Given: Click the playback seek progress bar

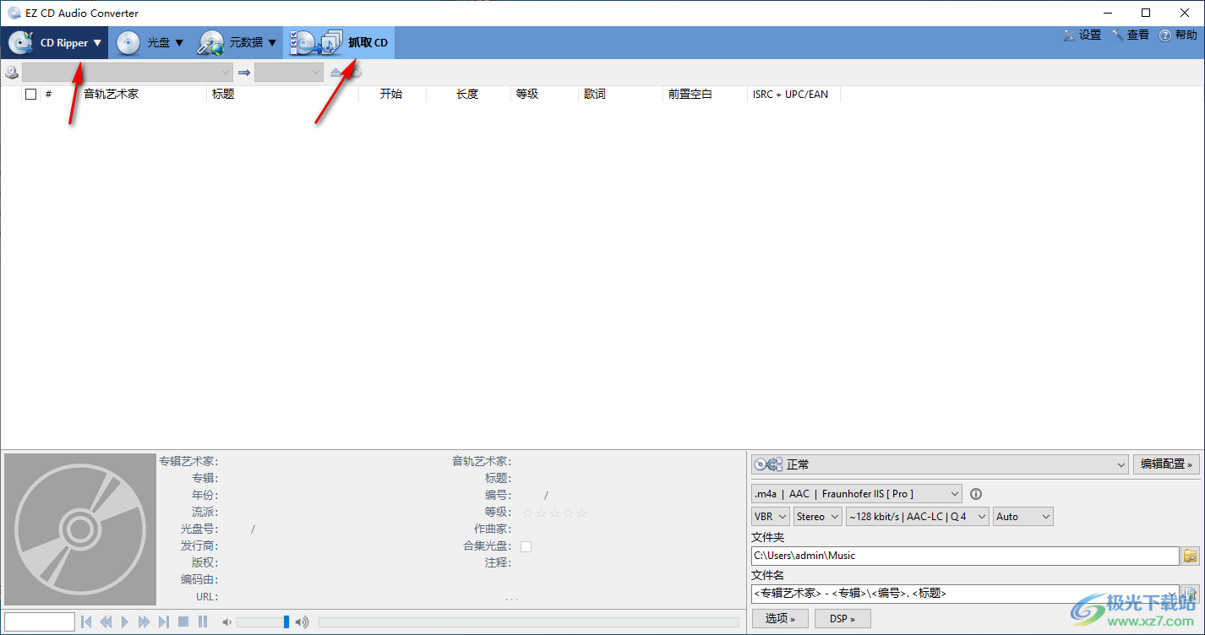Looking at the screenshot, I should pyautogui.click(x=528, y=622).
